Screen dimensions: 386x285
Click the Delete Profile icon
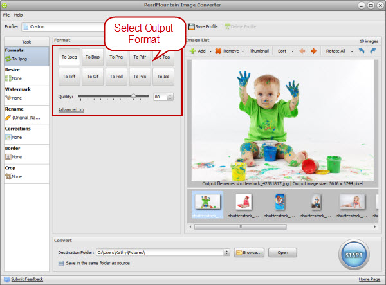pyautogui.click(x=227, y=26)
